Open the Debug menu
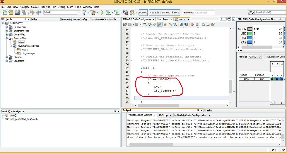Viewport: 287px width, 154px height. coord(61,7)
